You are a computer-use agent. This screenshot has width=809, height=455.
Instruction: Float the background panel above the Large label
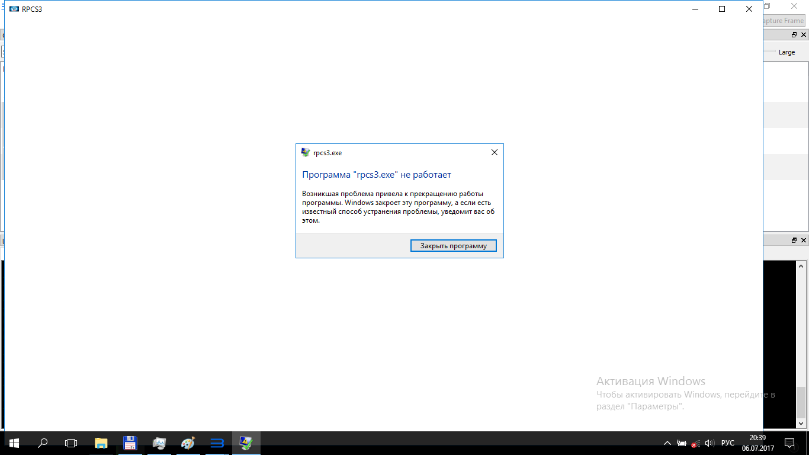pyautogui.click(x=795, y=35)
